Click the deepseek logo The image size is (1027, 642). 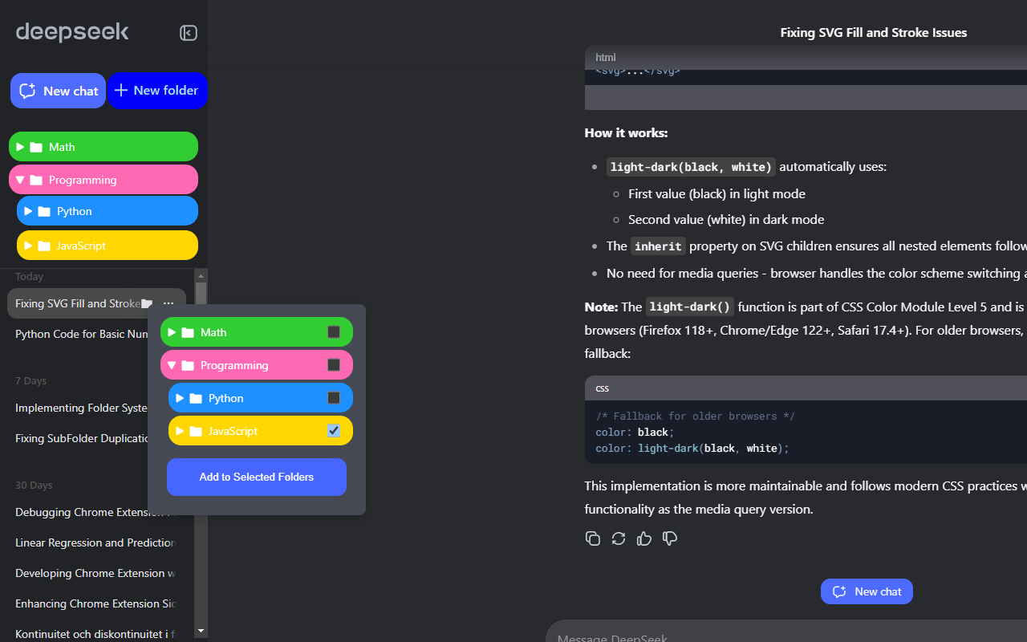tap(72, 32)
